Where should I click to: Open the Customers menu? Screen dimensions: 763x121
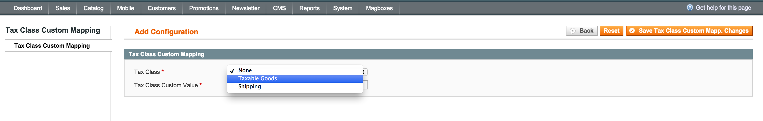162,8
